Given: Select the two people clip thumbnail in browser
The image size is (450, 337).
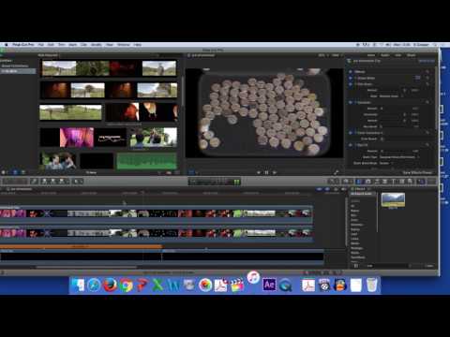Looking at the screenshot, I should tap(58, 161).
